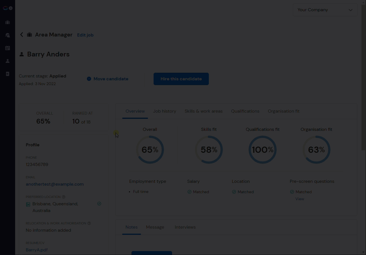Click the logout icon in the sidebar
Viewport: 366px width, 255px height.
pos(8,74)
